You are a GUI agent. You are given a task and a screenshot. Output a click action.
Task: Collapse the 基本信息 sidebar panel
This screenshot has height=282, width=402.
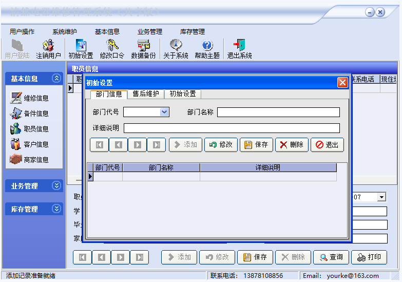(x=56, y=78)
